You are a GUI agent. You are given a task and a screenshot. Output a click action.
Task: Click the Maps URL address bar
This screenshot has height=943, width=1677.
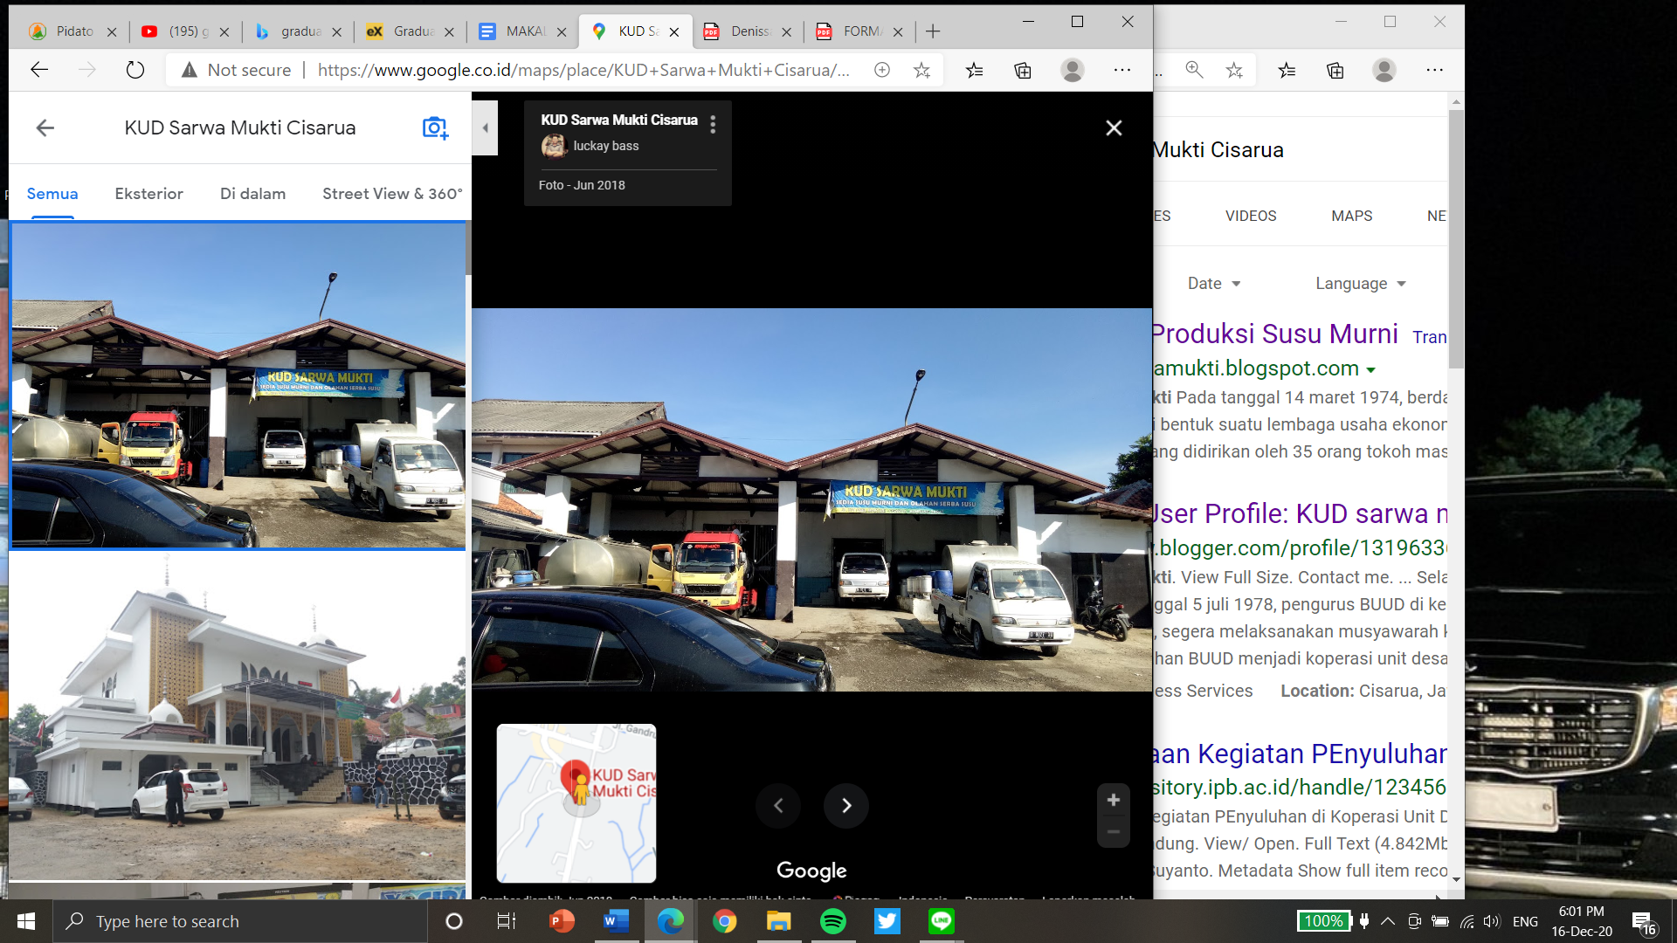[x=583, y=70]
